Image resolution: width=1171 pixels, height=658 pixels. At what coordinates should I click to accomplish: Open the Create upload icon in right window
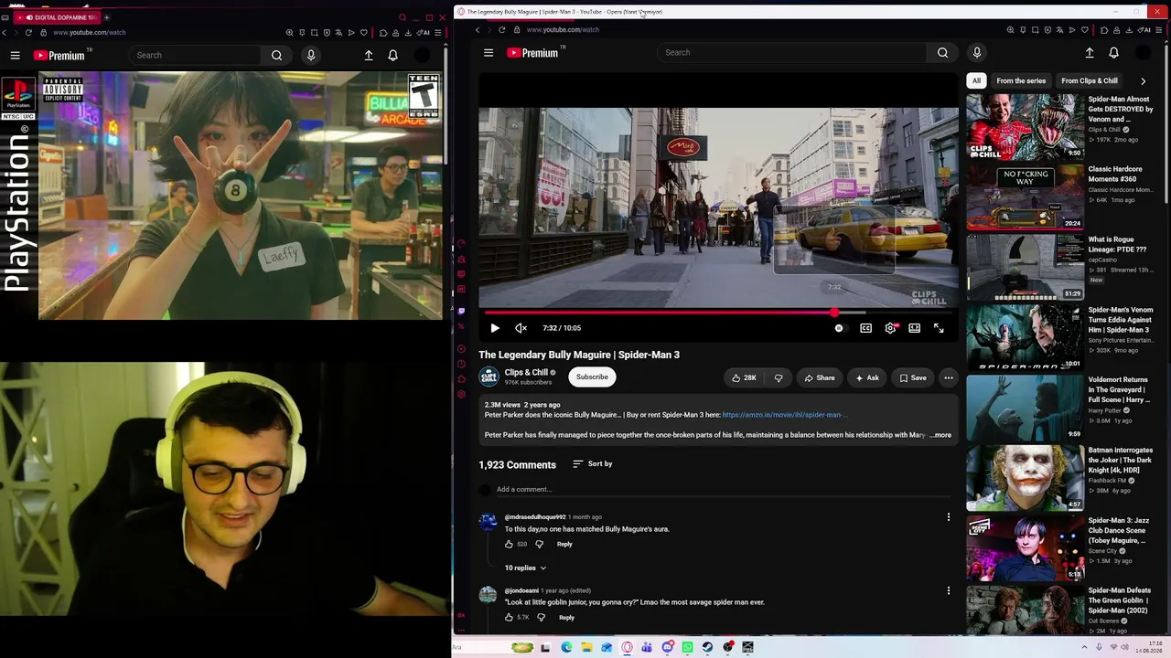pos(1090,53)
